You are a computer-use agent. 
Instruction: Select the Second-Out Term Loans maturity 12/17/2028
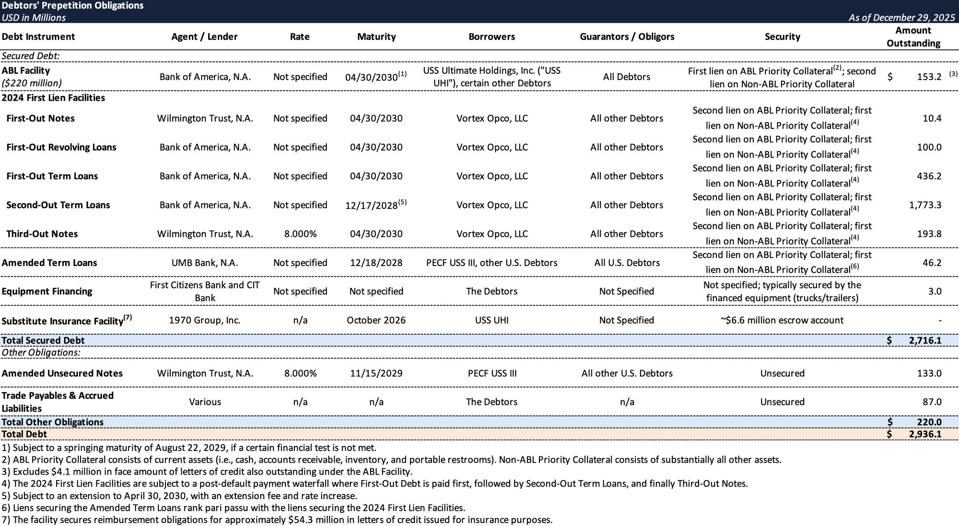(x=372, y=205)
